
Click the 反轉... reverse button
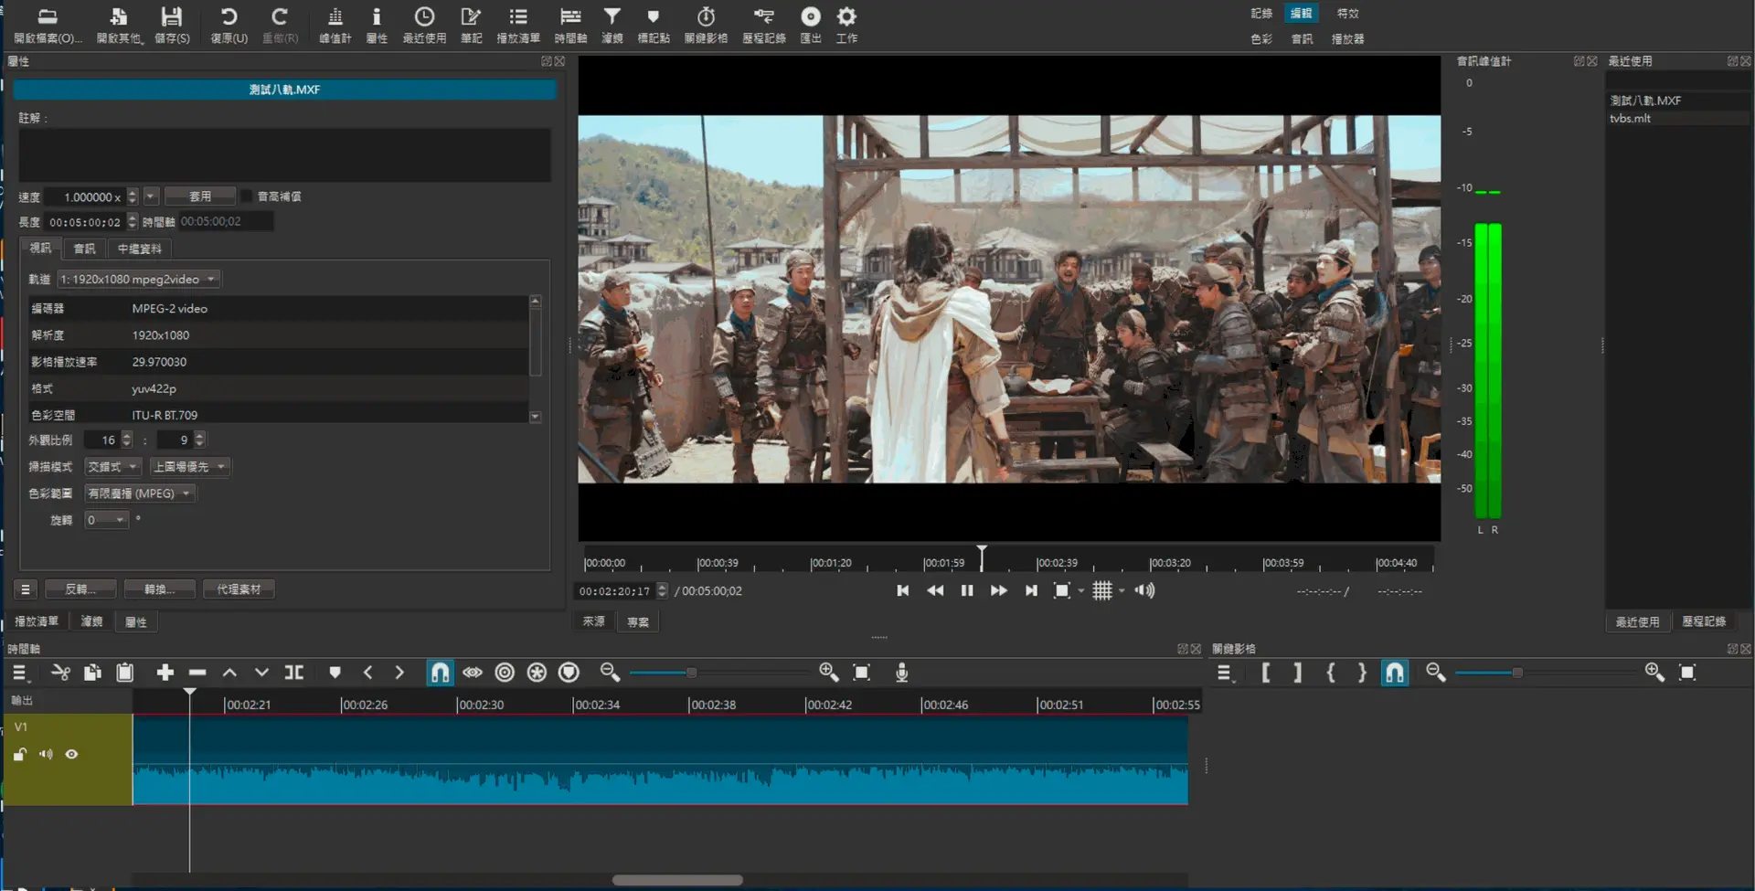tap(80, 589)
